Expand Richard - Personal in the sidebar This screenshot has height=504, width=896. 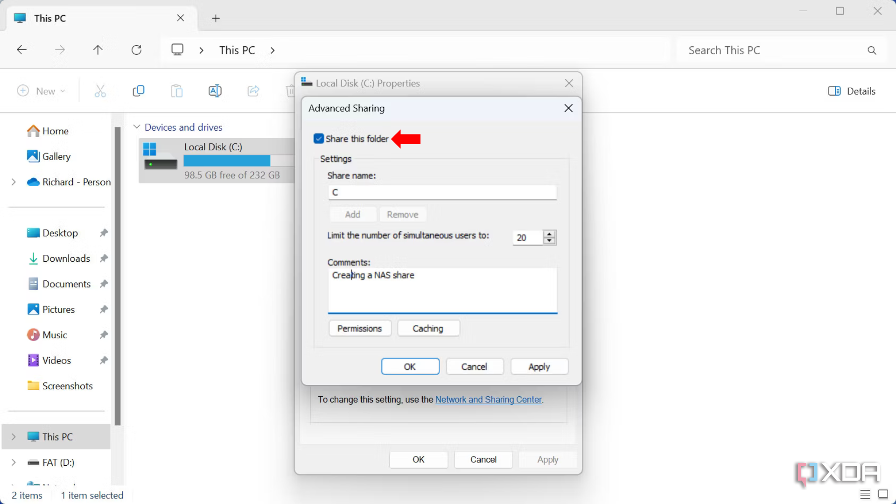(13, 182)
